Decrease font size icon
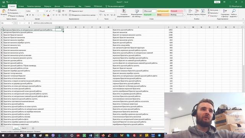This screenshot has height=138, width=245. click(x=50, y=11)
